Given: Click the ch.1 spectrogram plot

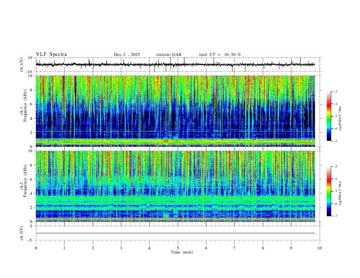Looking at the screenshot, I should click(175, 111).
